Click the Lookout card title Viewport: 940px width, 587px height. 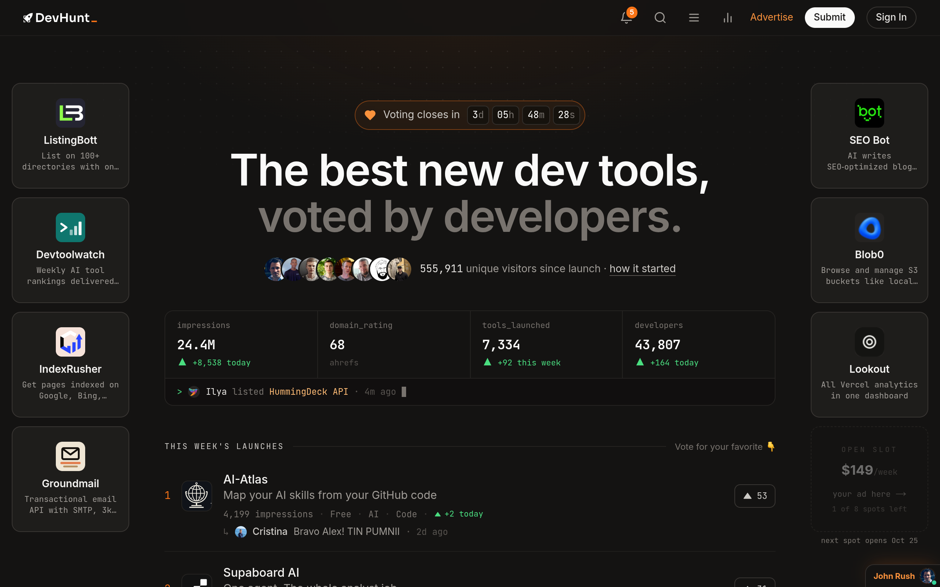pos(869,369)
